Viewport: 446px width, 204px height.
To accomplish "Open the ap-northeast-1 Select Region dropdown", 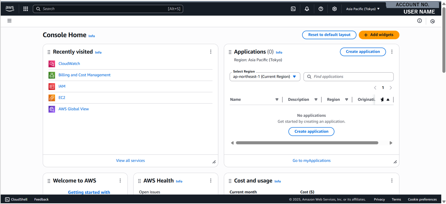I will (265, 76).
